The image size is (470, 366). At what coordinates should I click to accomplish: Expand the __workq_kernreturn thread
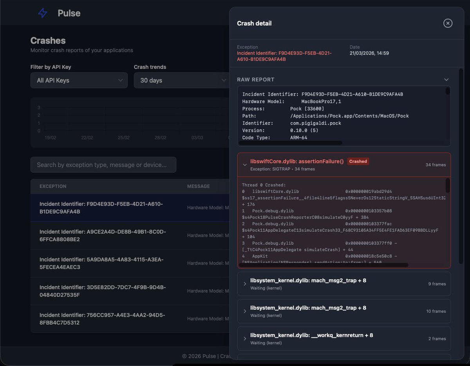pos(344,339)
